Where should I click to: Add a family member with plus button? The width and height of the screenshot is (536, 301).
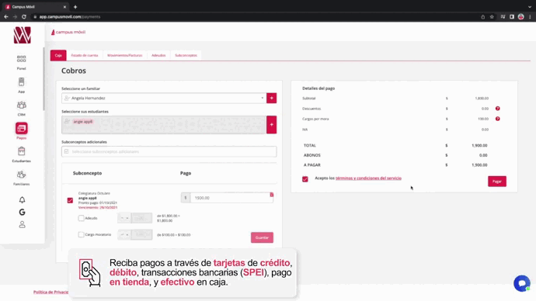pos(271,98)
